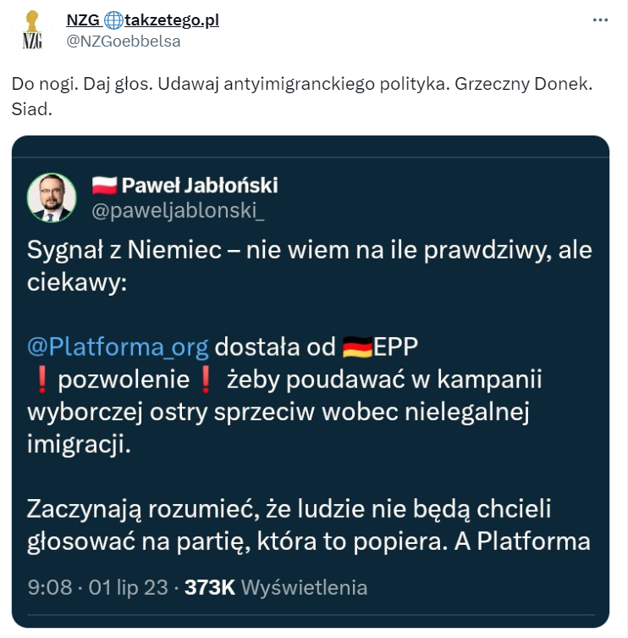The height and width of the screenshot is (638, 628).
Task: Click the red exclamation mark after "pozwolenie"
Action: 204,380
